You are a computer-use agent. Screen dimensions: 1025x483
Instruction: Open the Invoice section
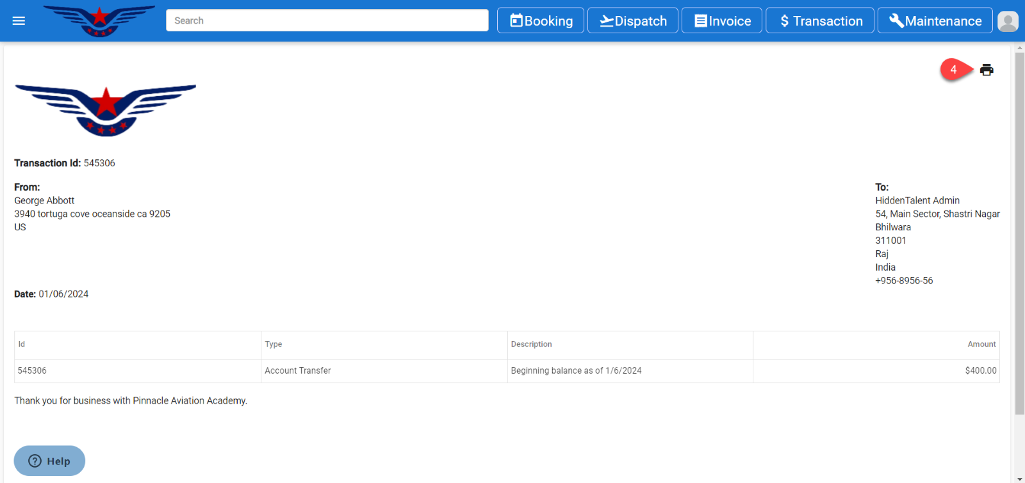coord(722,20)
